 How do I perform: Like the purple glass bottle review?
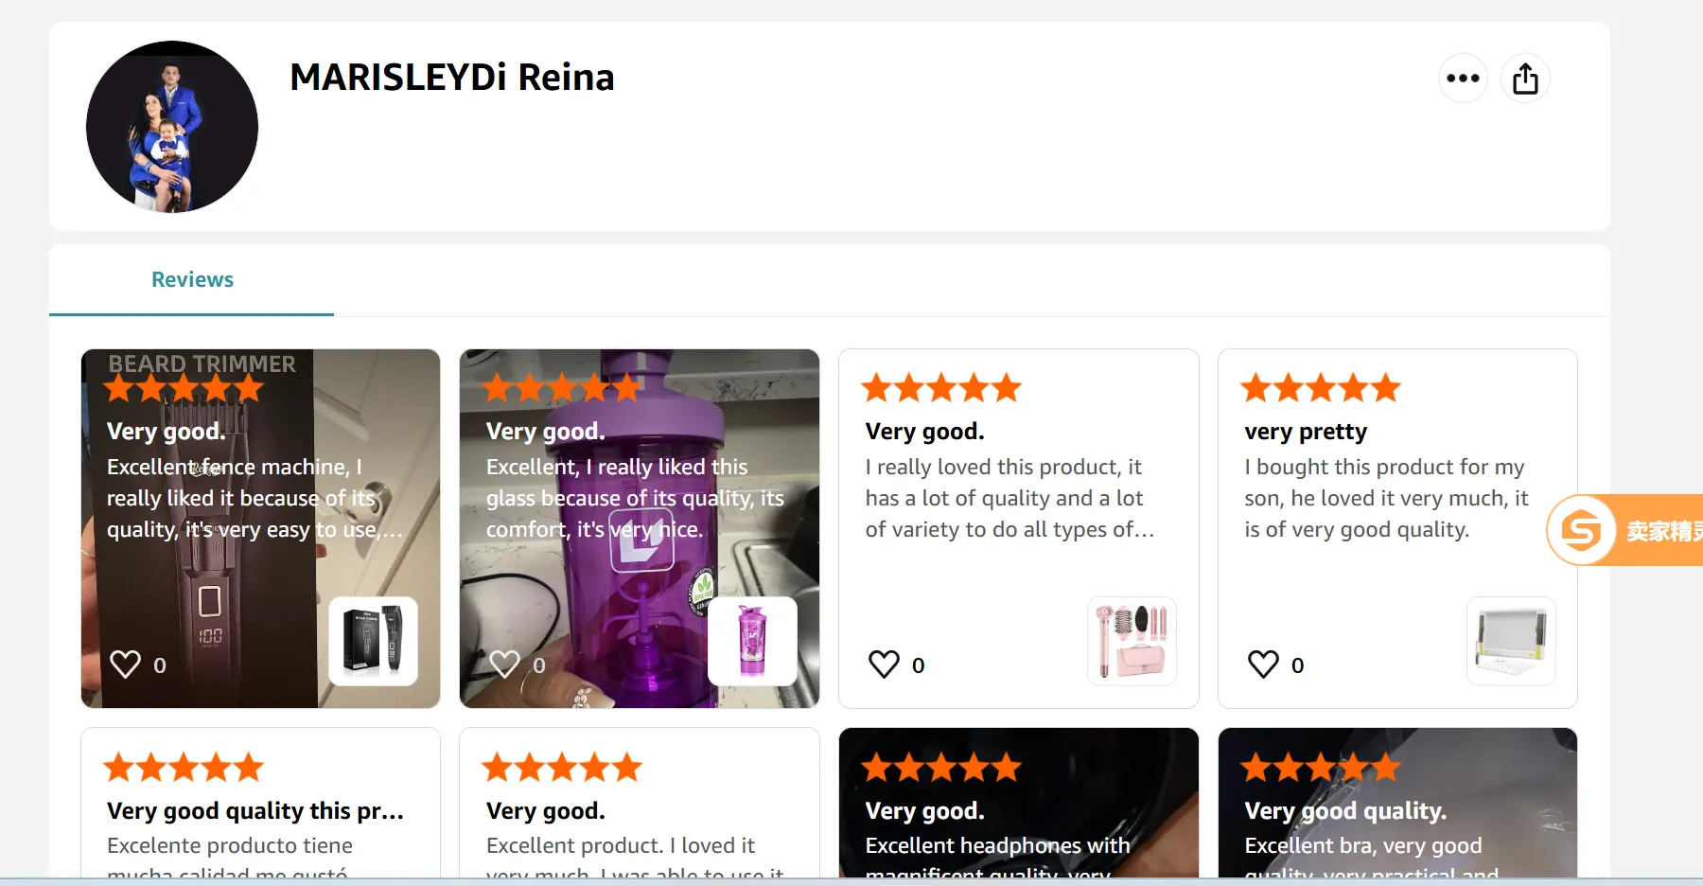coord(505,664)
